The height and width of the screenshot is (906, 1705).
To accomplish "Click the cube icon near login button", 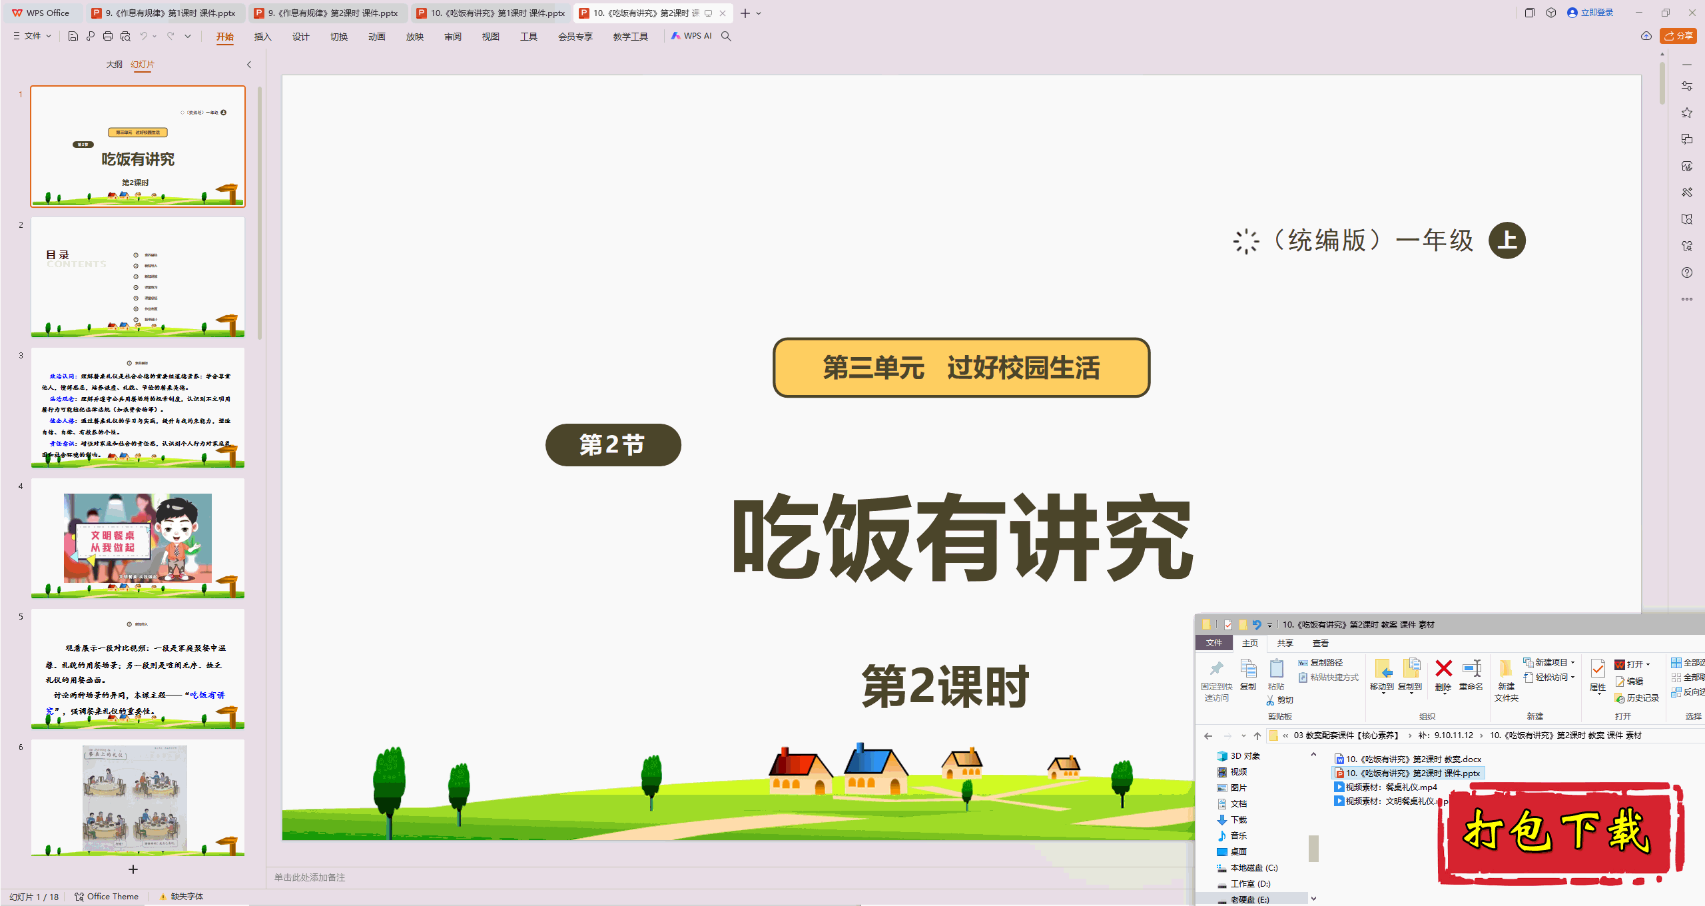I will (1551, 13).
